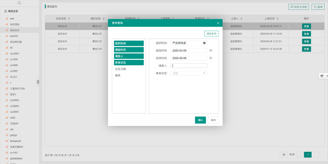Close the 条件查询 dialog with the X
This screenshot has height=164, width=328.
pos(218,23)
